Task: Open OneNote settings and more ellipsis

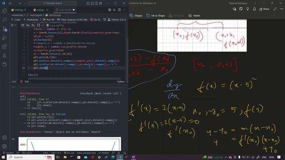Action: (x=281, y=9)
